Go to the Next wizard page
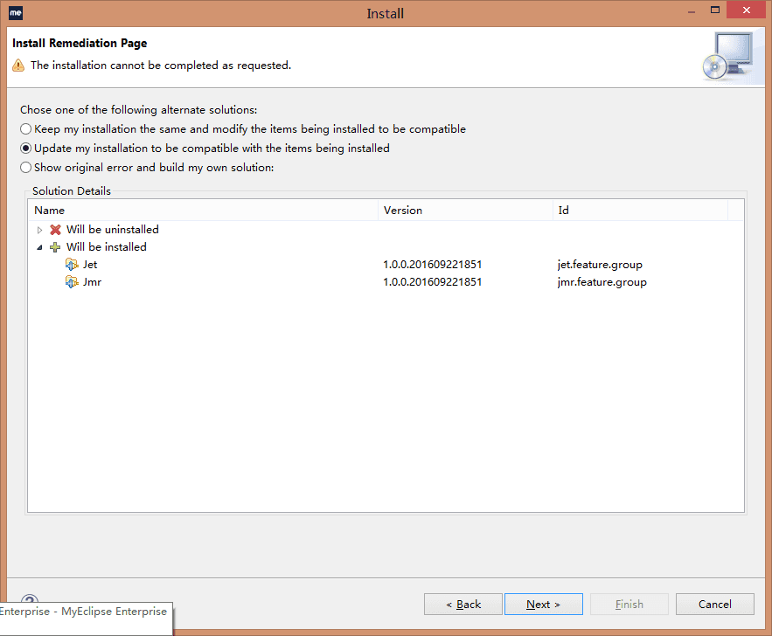 (x=544, y=604)
